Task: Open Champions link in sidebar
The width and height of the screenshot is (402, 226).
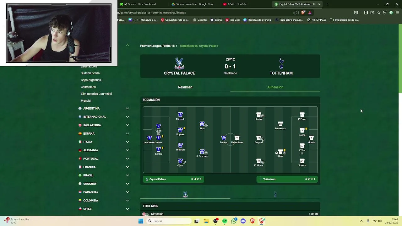Action: [x=88, y=87]
